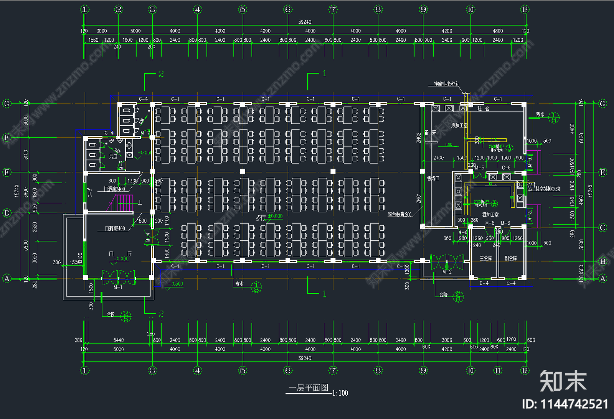Select the M-4 door label

point(148,238)
